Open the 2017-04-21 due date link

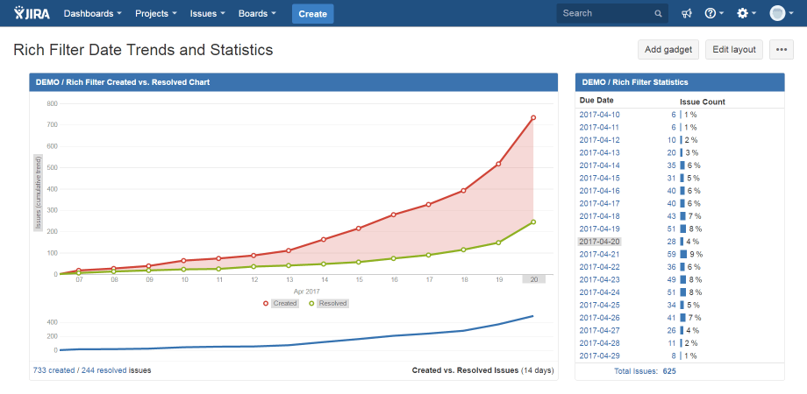click(599, 254)
